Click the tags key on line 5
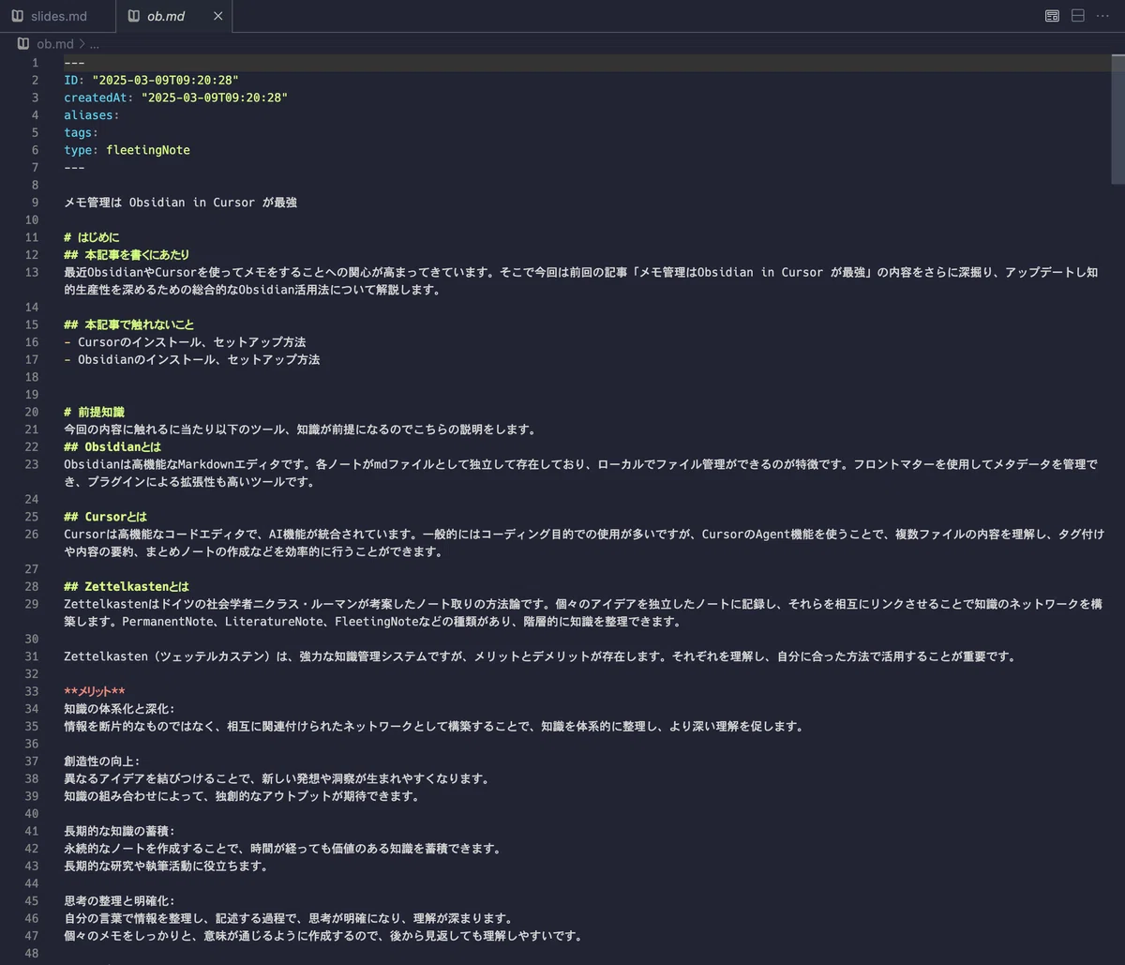The height and width of the screenshot is (965, 1125). (78, 132)
